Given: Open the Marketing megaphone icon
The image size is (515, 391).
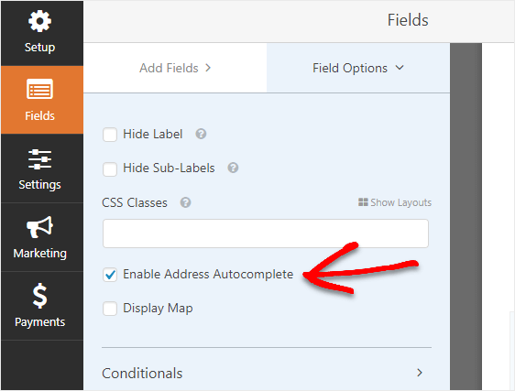Looking at the screenshot, I should tap(39, 227).
